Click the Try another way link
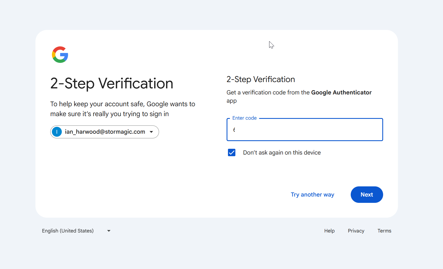The image size is (443, 269). (313, 195)
